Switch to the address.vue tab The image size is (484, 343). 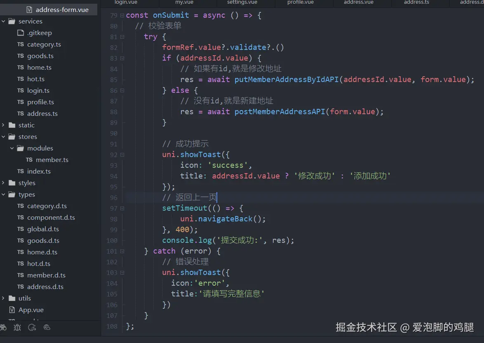[359, 2]
